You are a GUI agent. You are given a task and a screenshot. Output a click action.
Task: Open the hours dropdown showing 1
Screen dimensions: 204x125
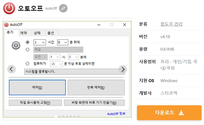pyautogui.click(x=40, y=42)
